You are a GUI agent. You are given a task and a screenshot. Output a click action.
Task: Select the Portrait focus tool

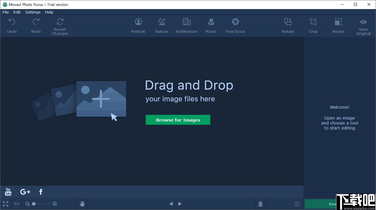138,26
